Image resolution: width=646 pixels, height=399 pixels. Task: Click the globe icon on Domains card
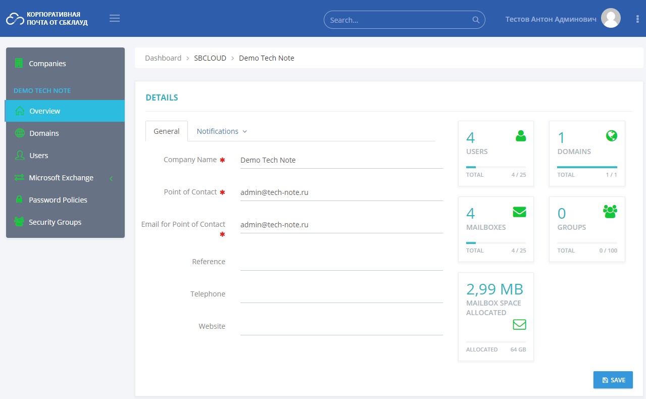click(x=611, y=135)
